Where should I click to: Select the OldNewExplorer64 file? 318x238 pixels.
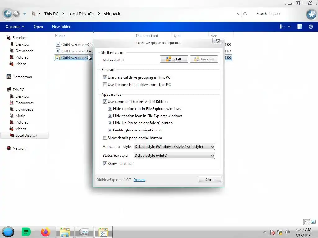click(x=74, y=51)
